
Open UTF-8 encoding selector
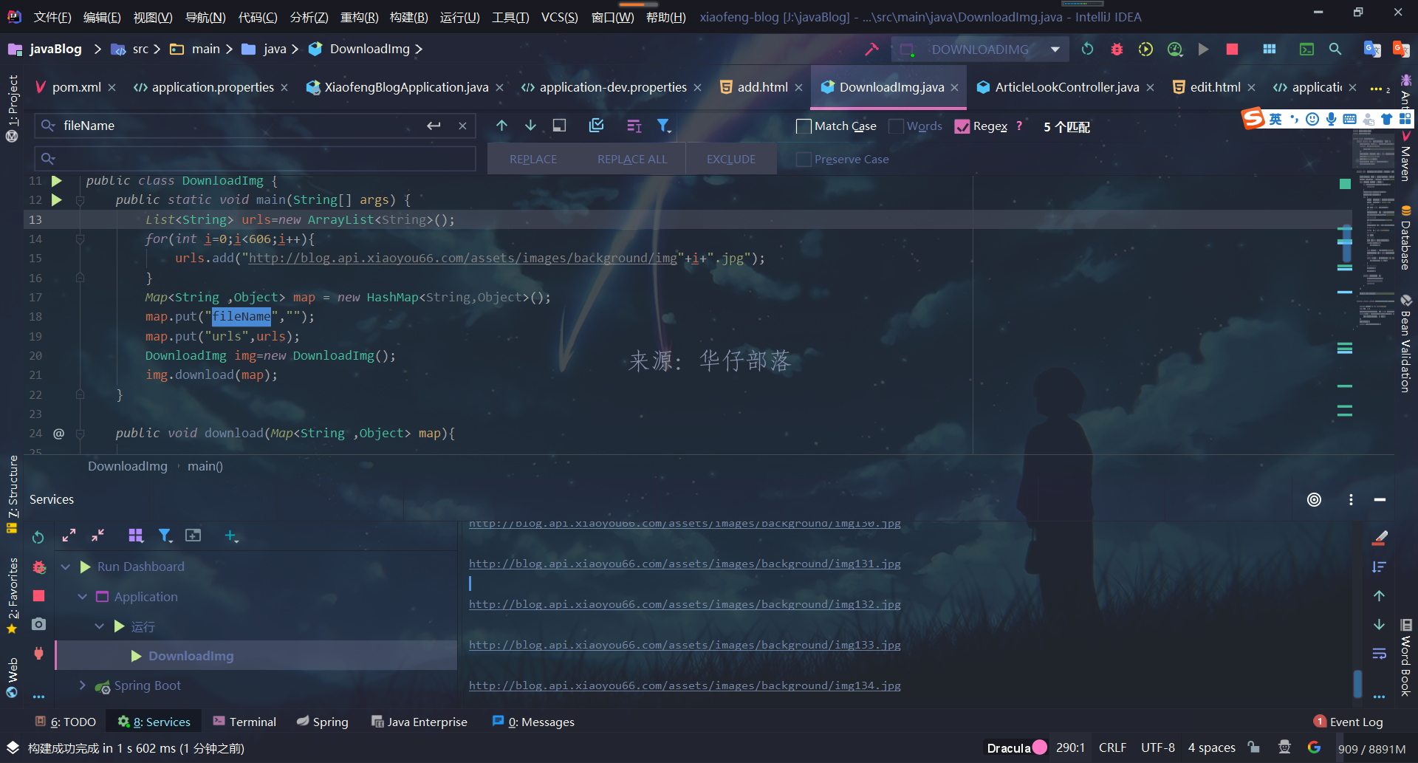[x=1158, y=747]
